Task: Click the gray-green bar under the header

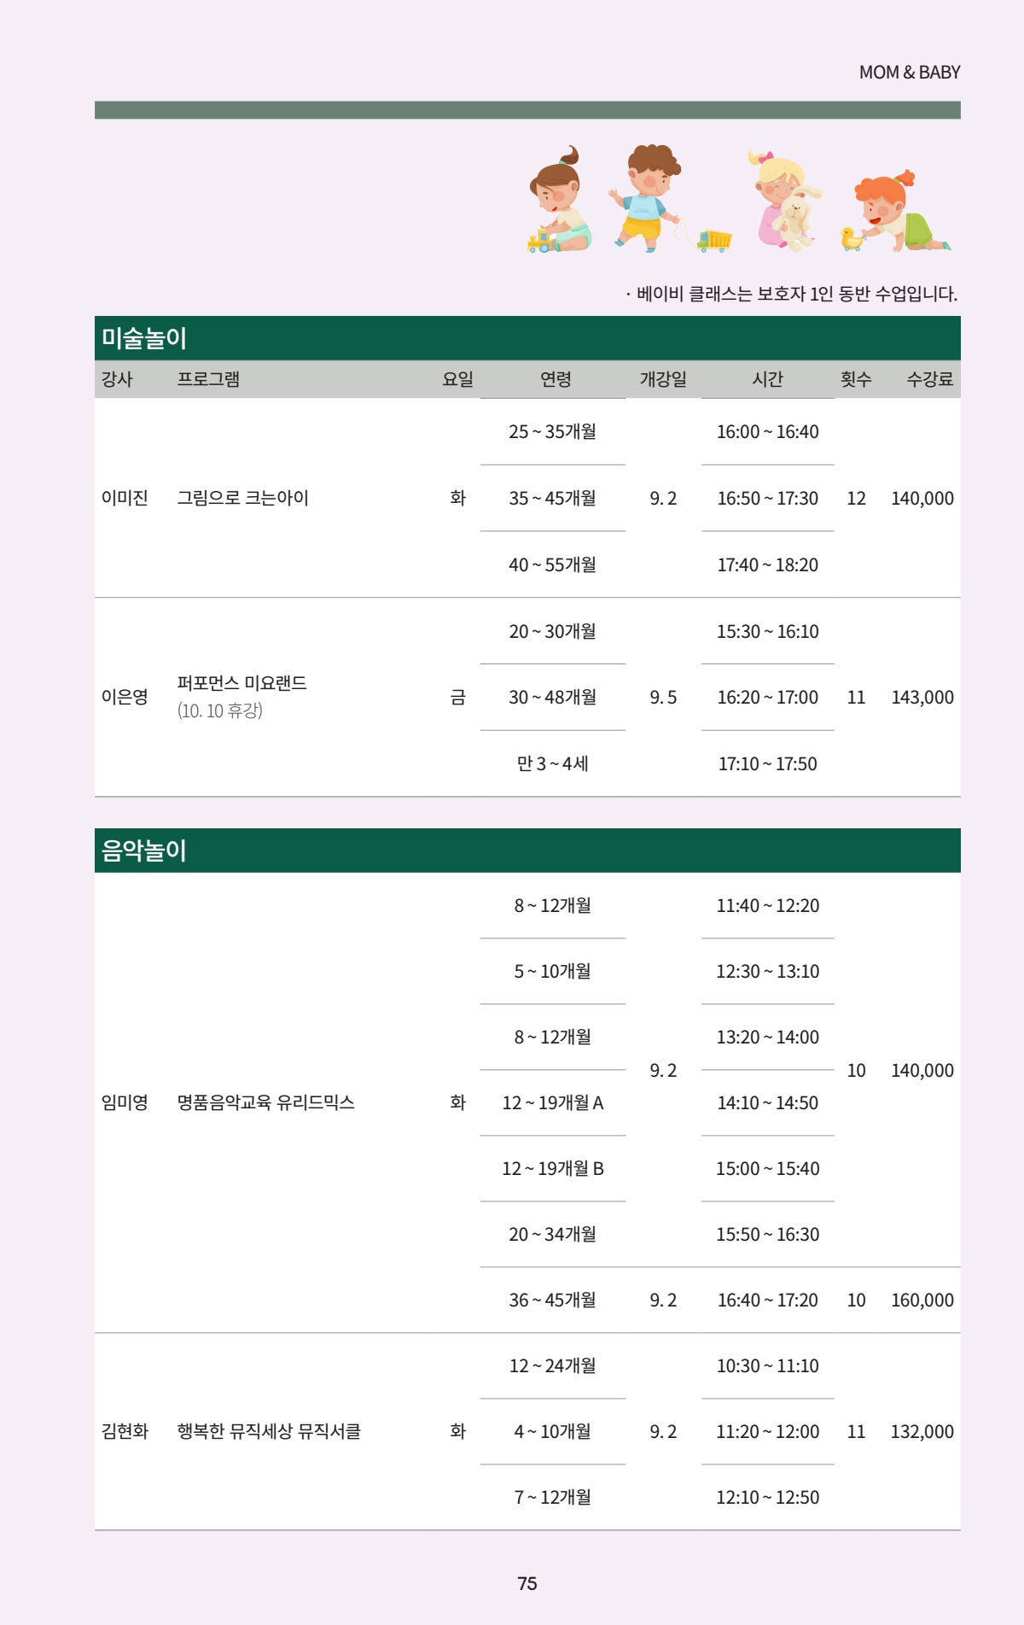Action: click(x=527, y=110)
